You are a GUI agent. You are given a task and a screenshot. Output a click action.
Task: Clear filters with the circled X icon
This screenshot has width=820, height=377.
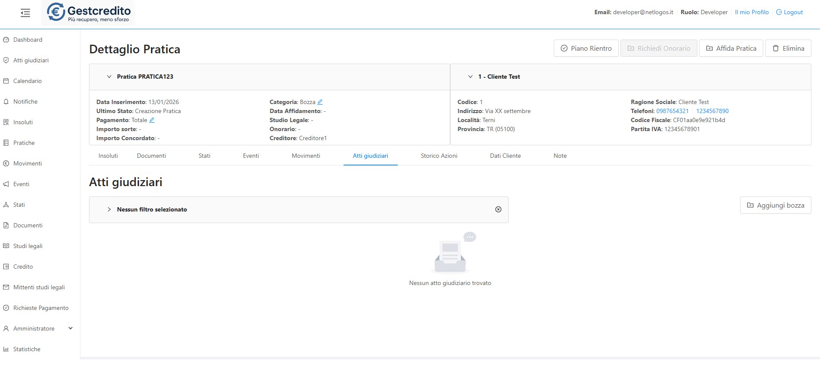point(498,209)
